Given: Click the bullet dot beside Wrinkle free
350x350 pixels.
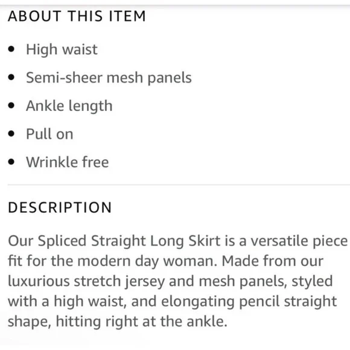Looking at the screenshot, I should 11,162.
